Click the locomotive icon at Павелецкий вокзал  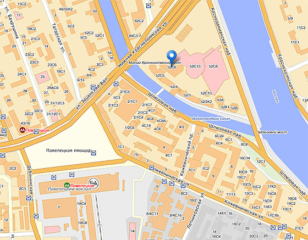coord(94,183)
